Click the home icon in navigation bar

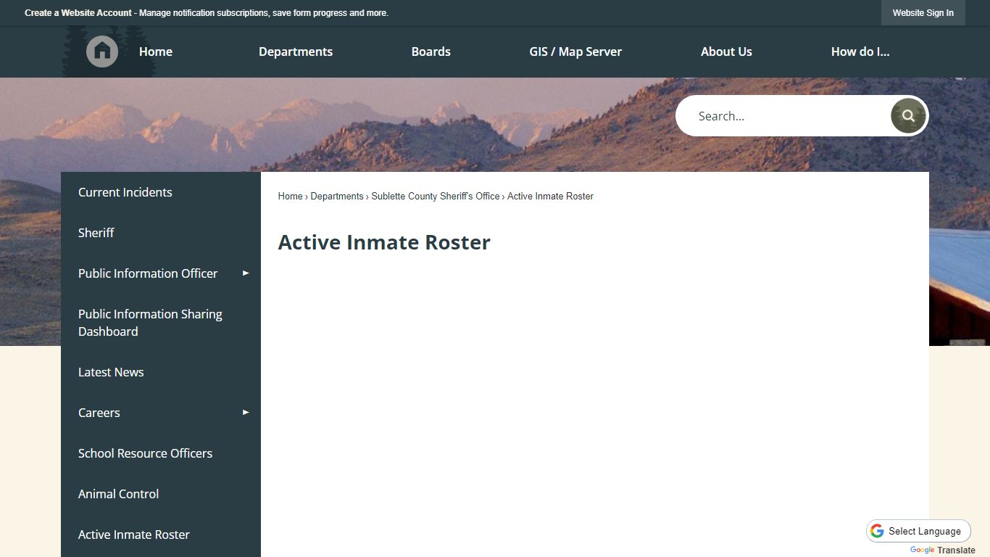[102, 51]
